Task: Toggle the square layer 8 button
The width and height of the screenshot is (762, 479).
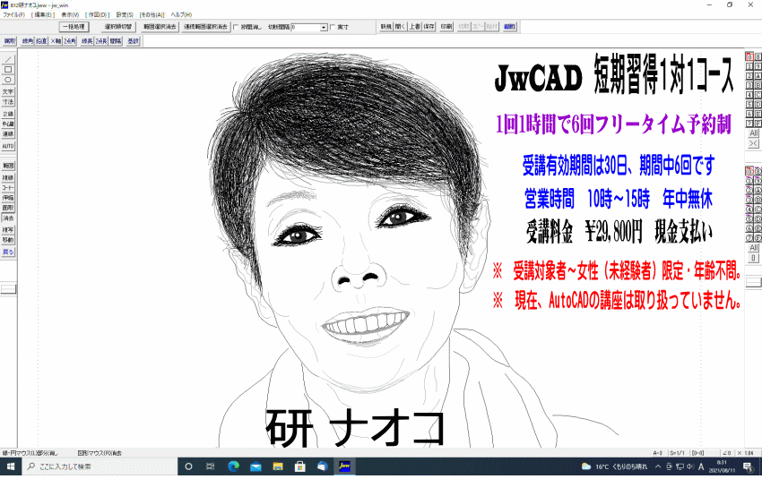Action: pos(758,56)
